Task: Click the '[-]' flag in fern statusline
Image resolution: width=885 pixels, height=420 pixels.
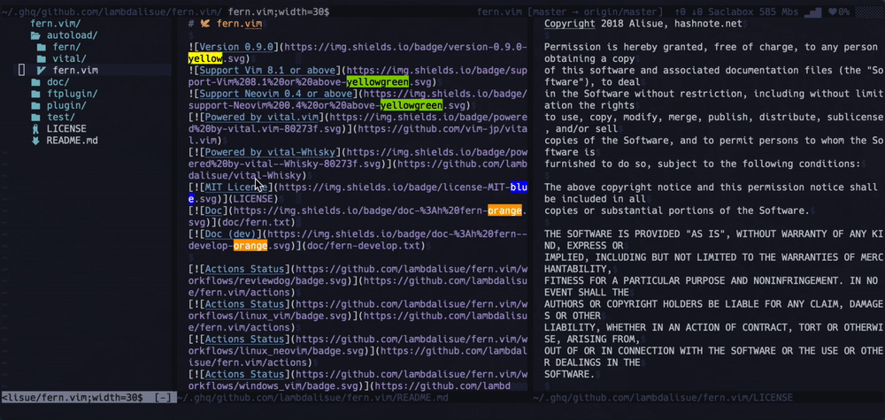Action: pyautogui.click(x=163, y=398)
